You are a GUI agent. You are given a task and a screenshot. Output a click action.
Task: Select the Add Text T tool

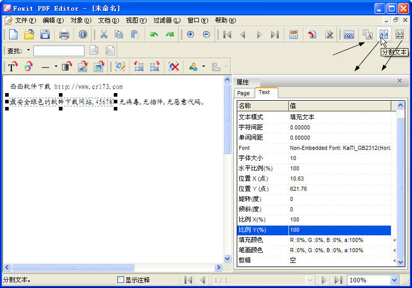(12, 67)
